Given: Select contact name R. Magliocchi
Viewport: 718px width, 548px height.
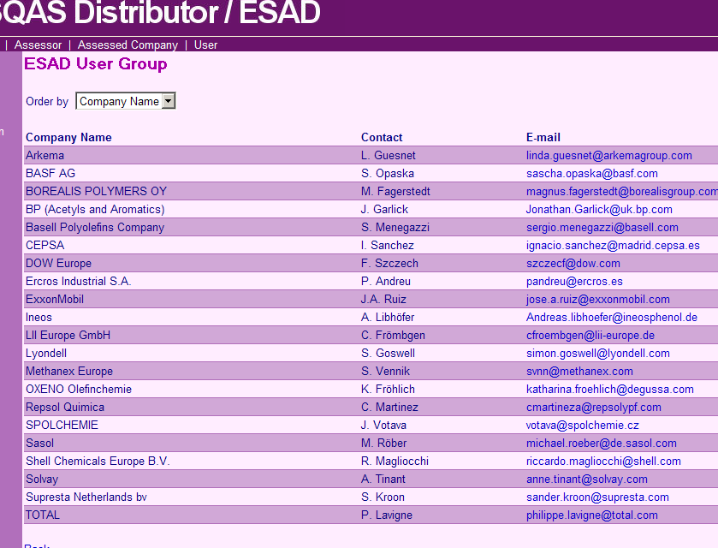Looking at the screenshot, I should (x=395, y=461).
